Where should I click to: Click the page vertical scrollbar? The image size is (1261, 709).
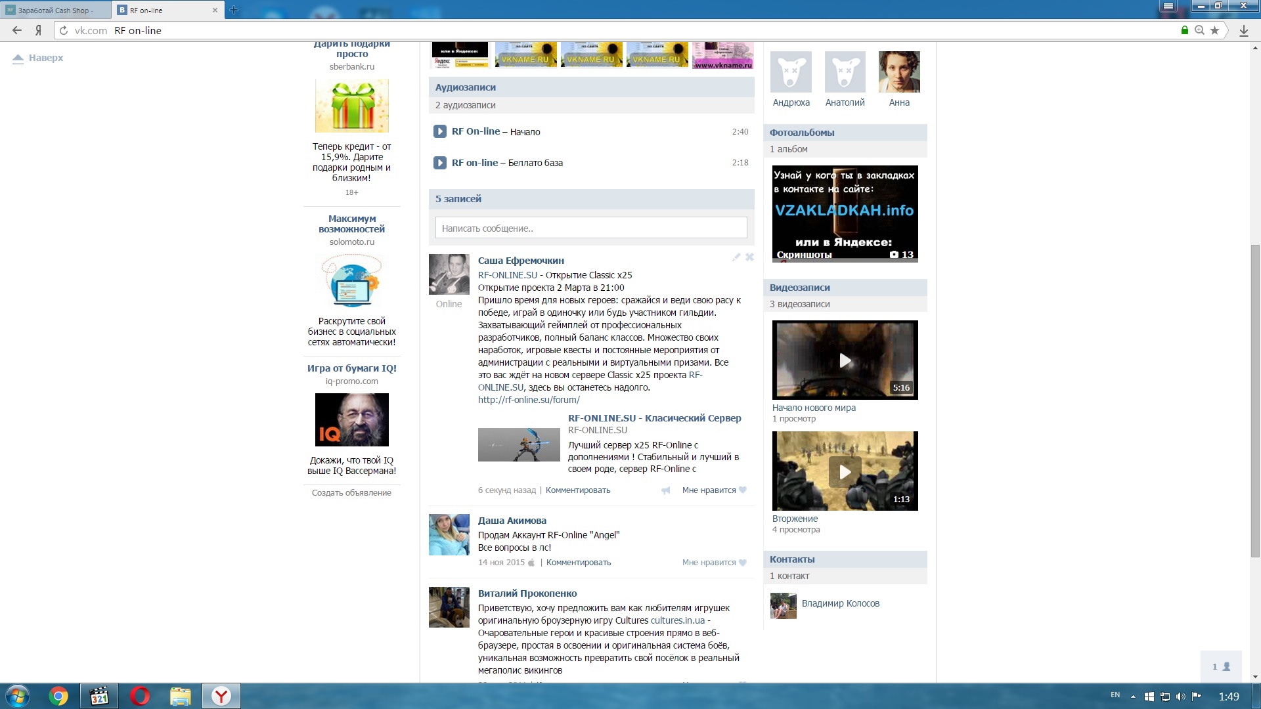pyautogui.click(x=1255, y=400)
